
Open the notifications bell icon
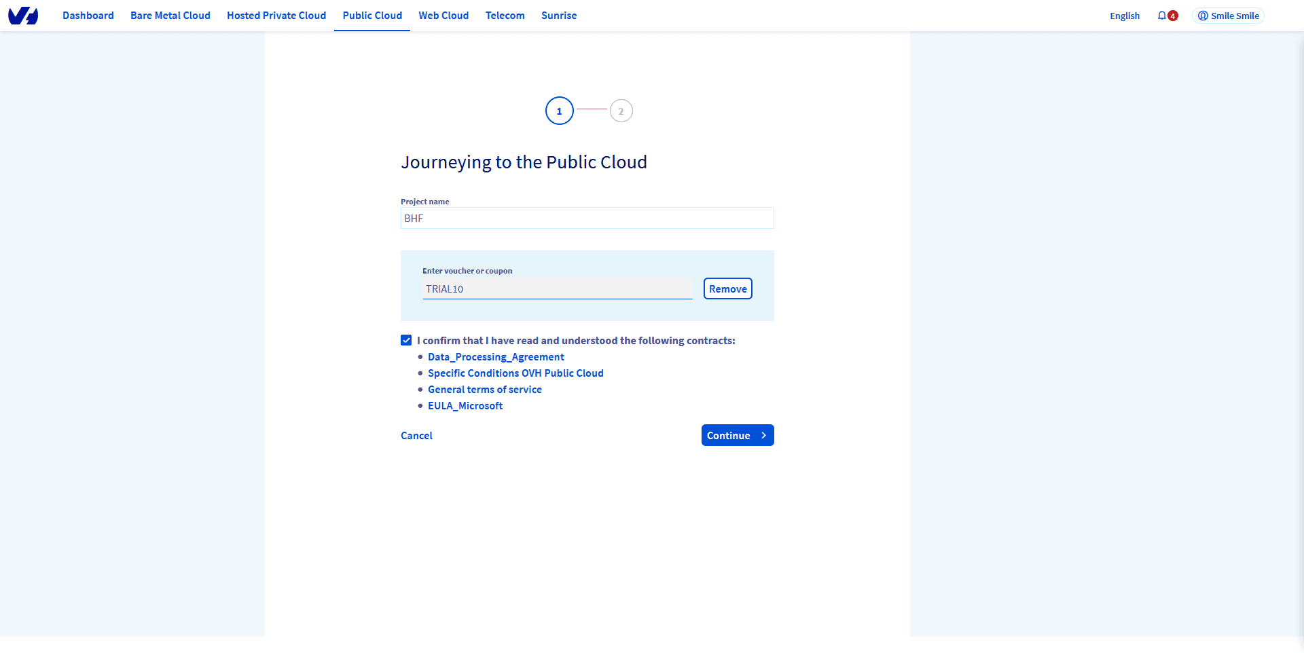1162,16
